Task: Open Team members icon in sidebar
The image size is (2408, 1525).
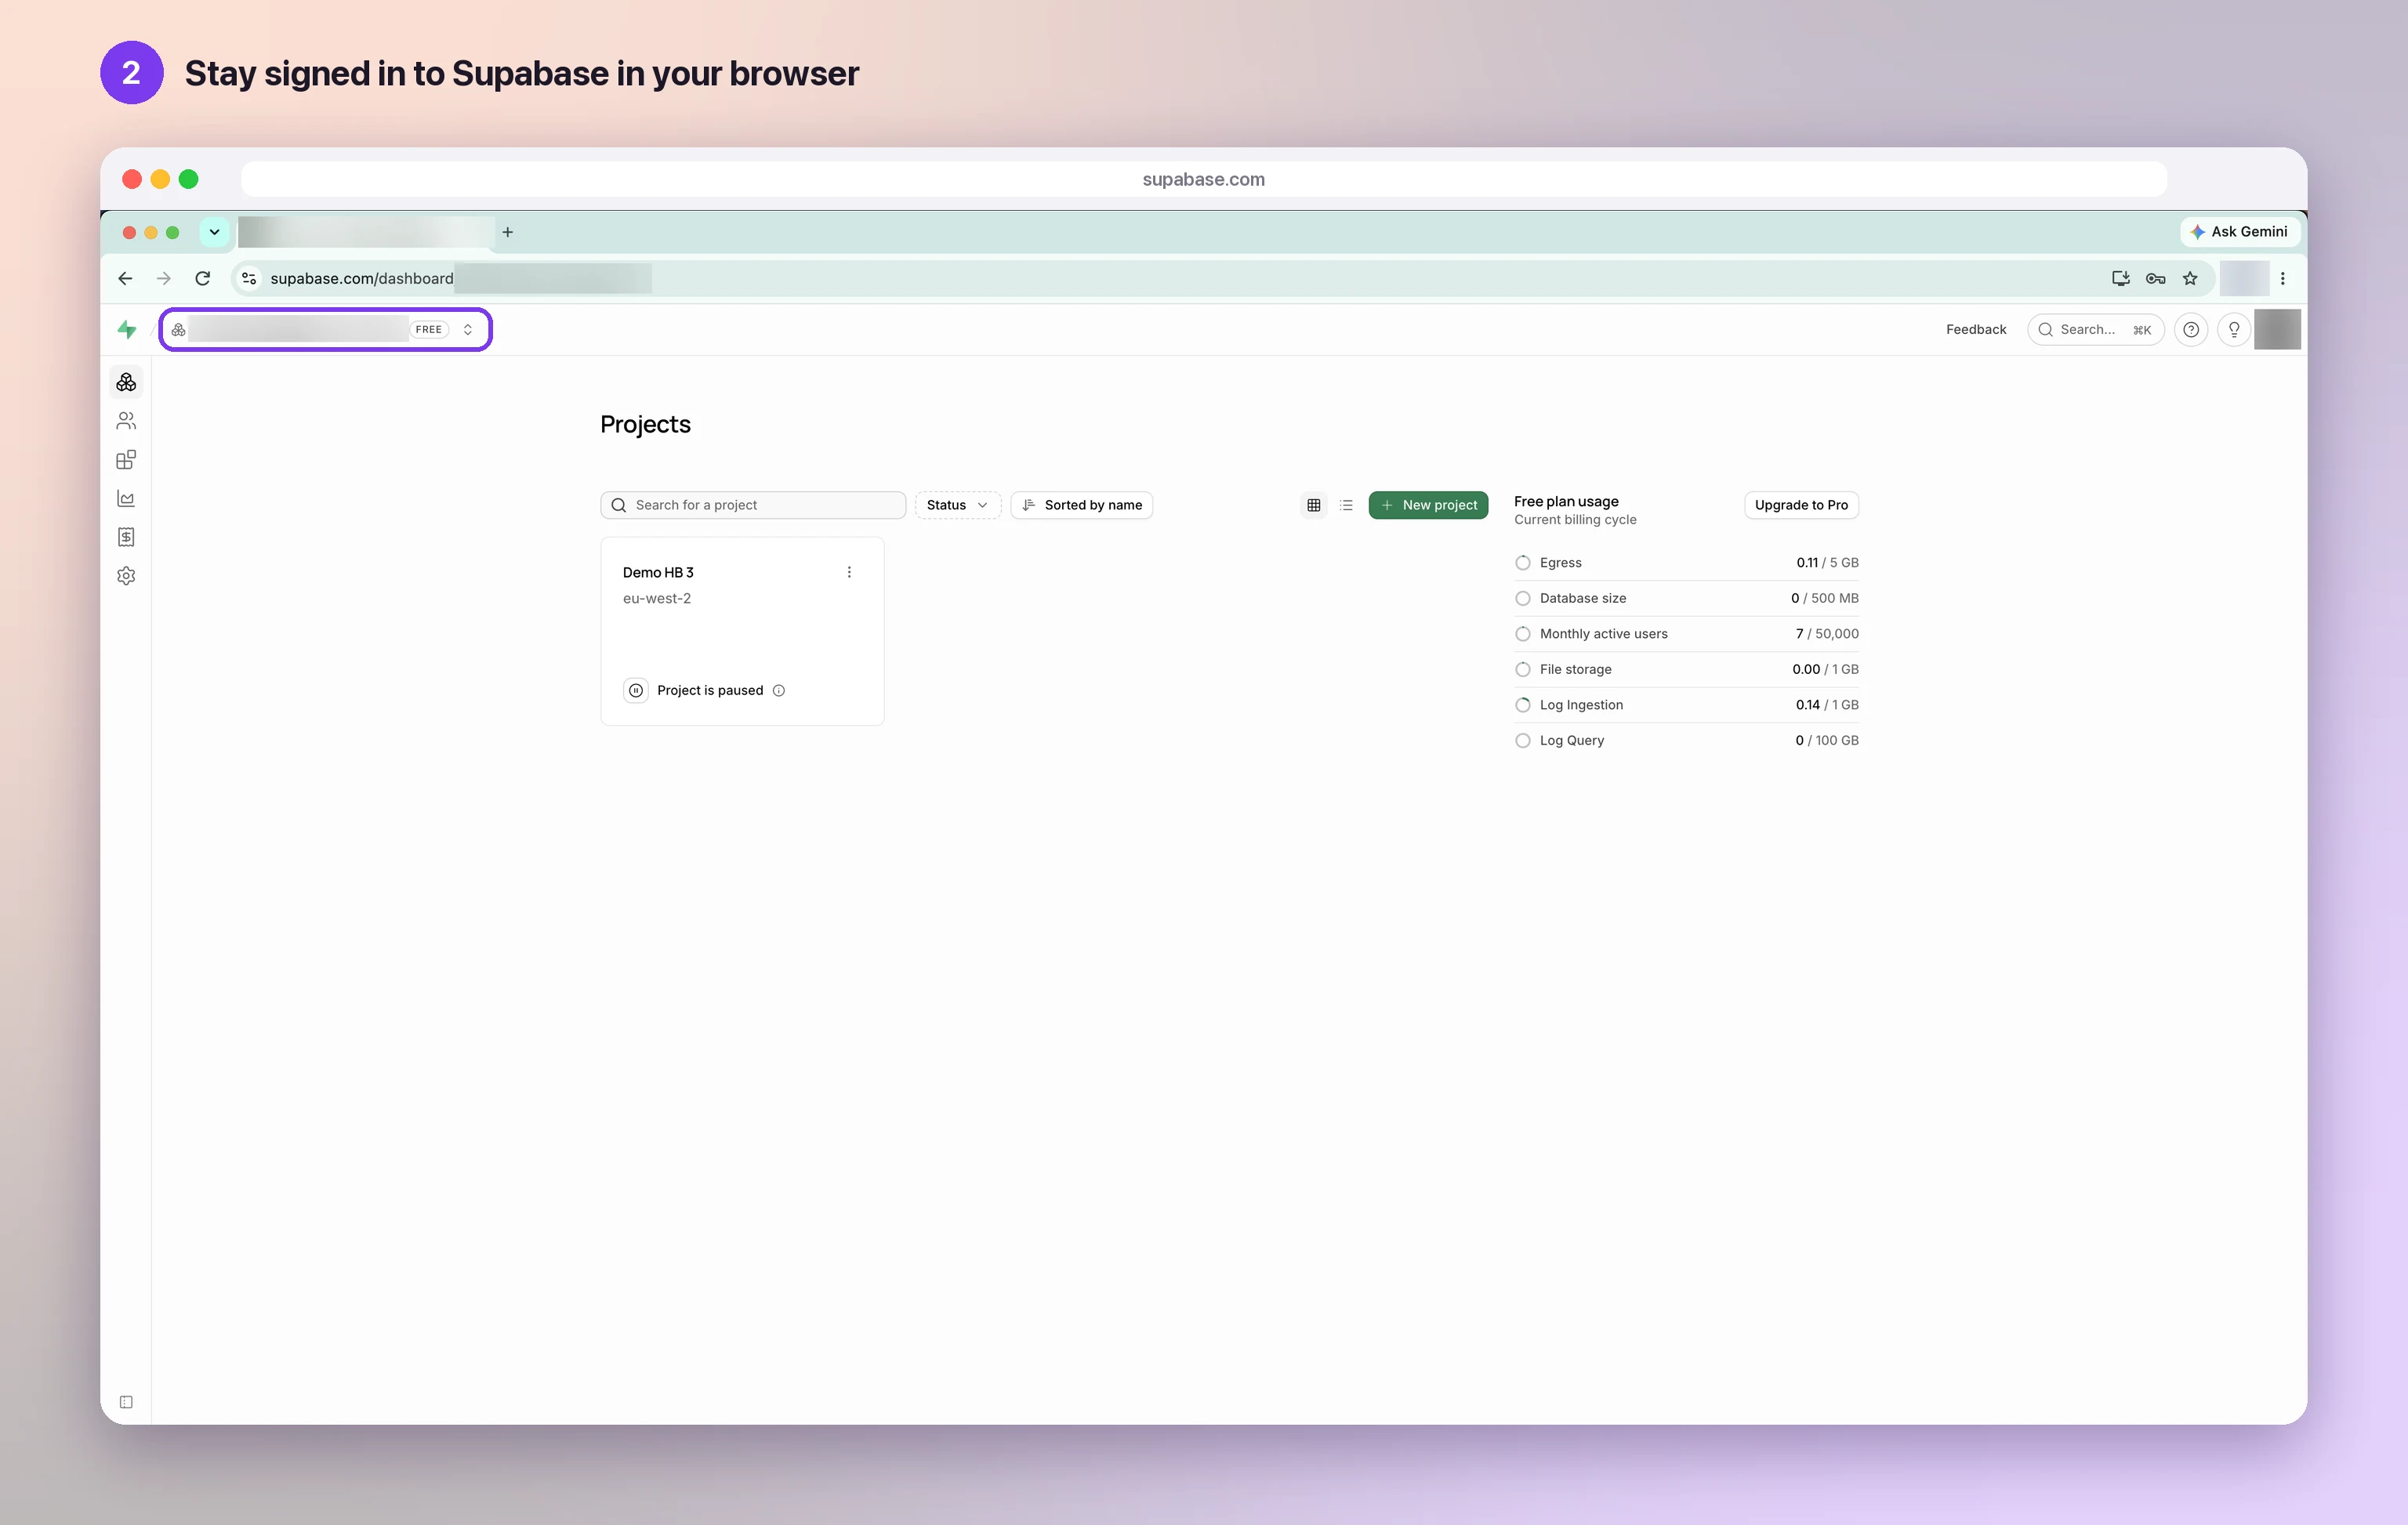Action: click(x=126, y=421)
